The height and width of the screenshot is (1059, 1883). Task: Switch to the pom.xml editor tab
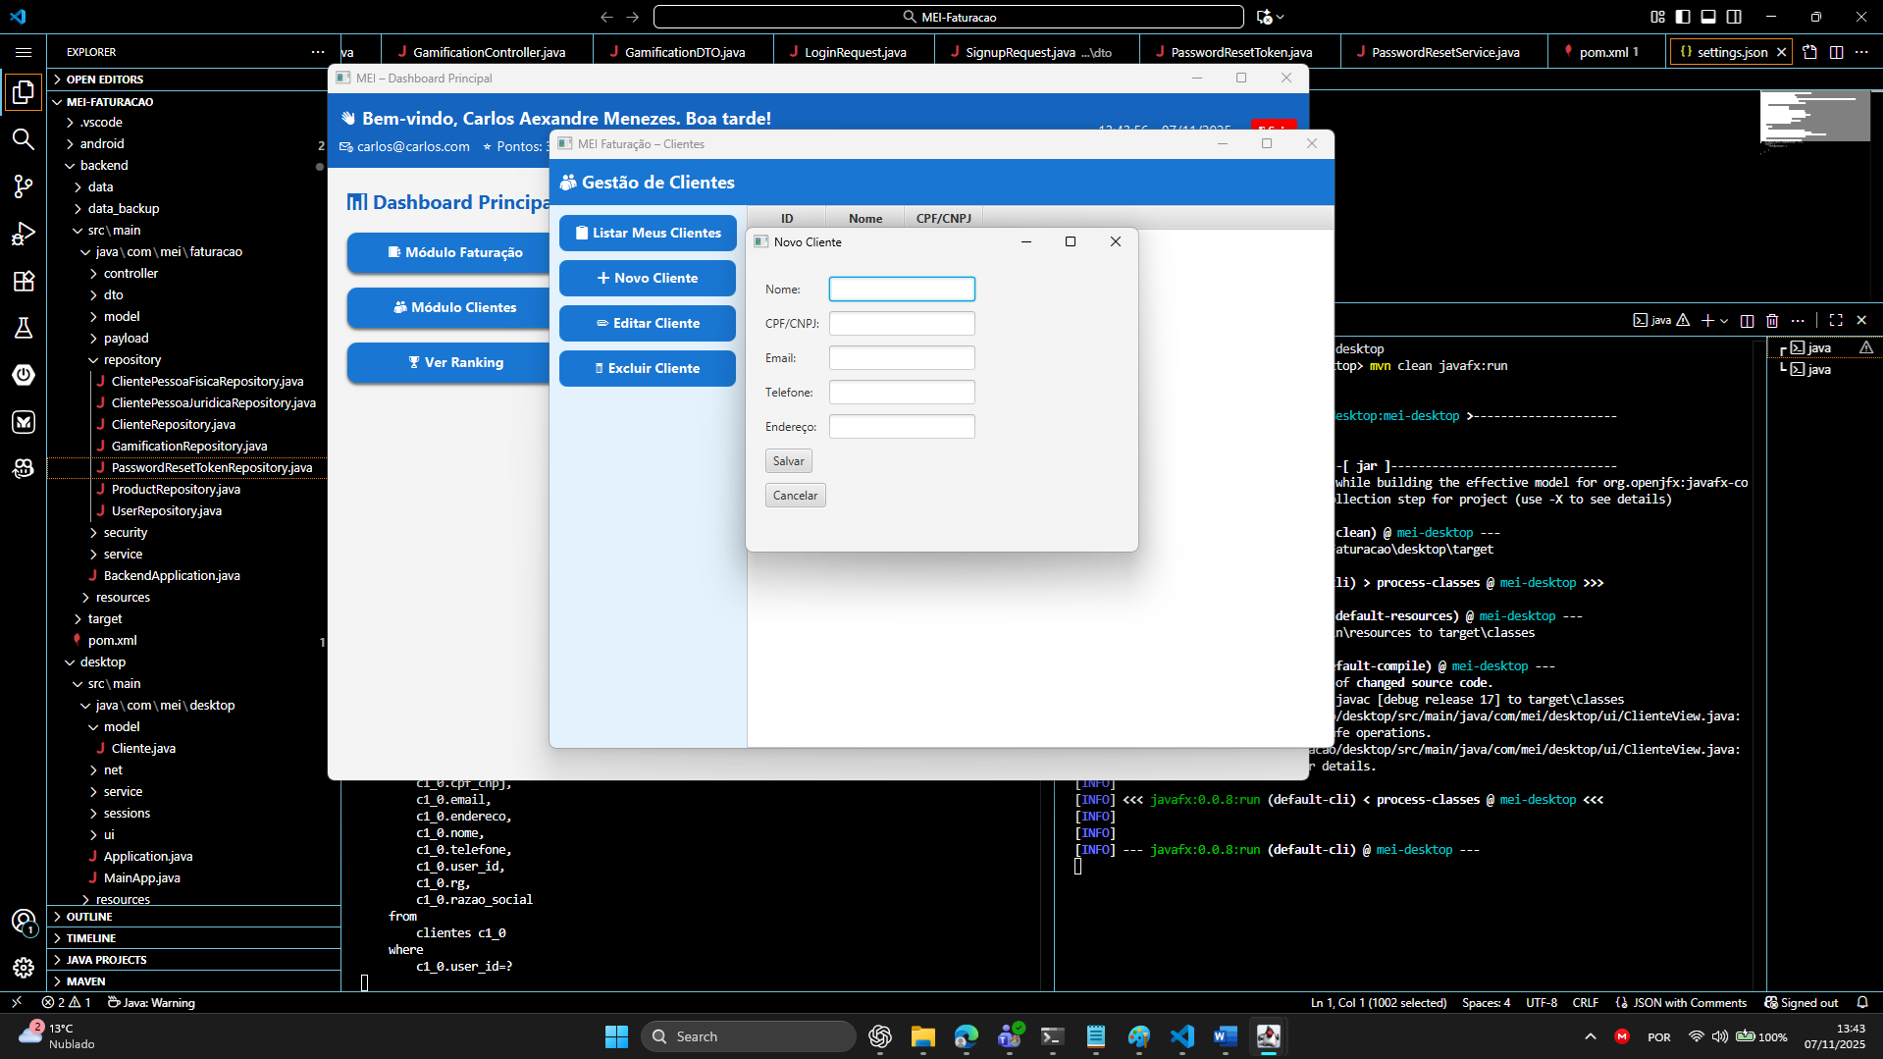click(1603, 52)
